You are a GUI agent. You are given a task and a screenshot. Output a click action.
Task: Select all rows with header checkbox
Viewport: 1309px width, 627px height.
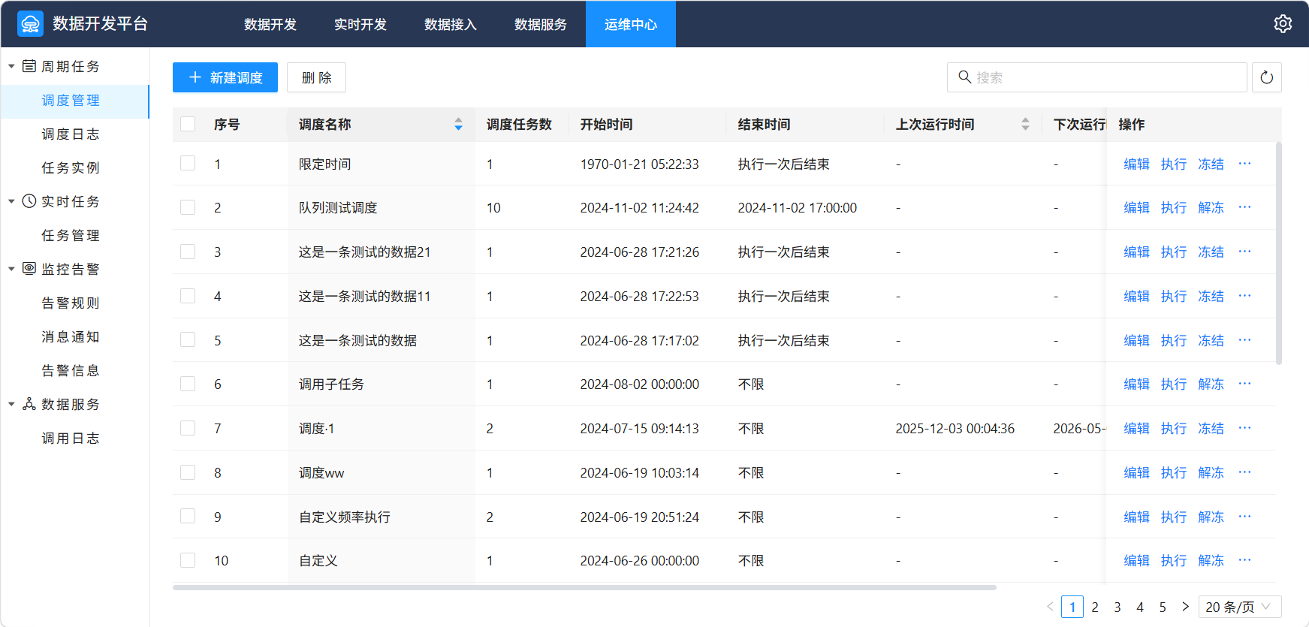point(188,124)
